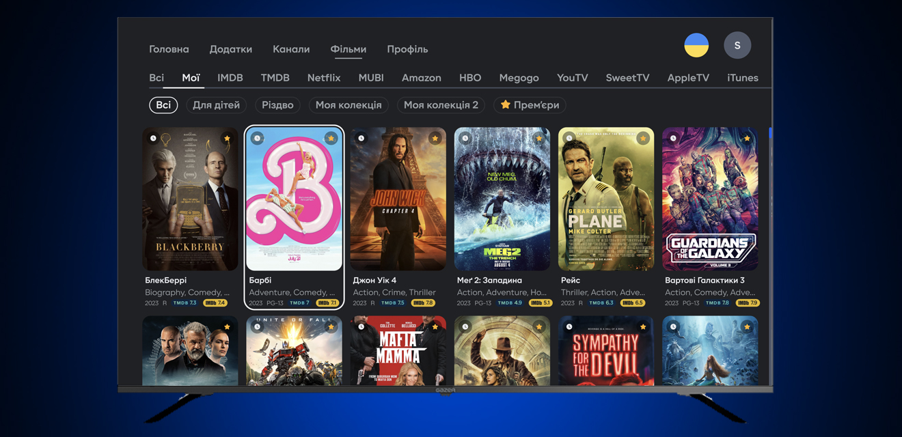Click the clock icon on Meg 2 poster
This screenshot has height=437, width=902.
point(465,139)
